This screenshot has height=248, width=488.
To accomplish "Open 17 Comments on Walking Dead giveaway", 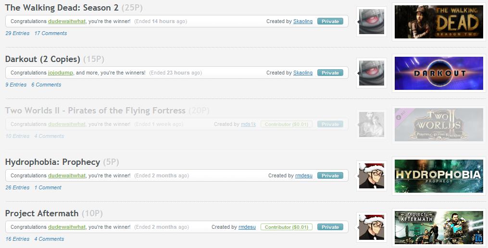I will pos(50,33).
